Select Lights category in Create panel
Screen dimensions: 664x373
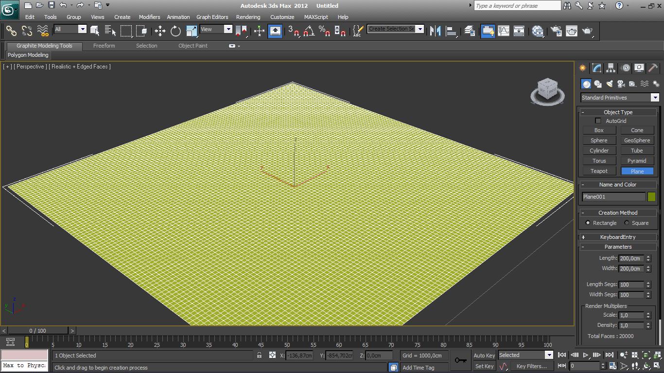coord(610,84)
